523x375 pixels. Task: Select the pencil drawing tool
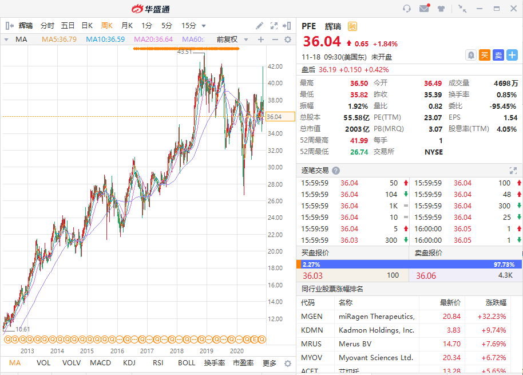(260, 26)
